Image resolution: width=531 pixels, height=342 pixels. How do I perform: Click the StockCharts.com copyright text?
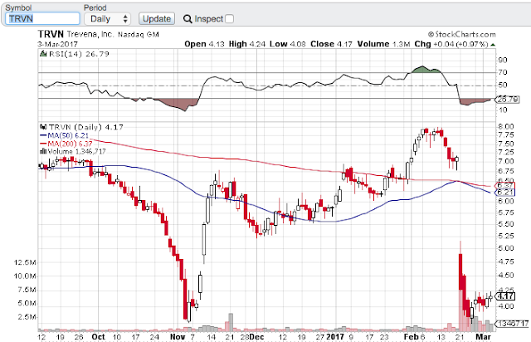coord(461,34)
